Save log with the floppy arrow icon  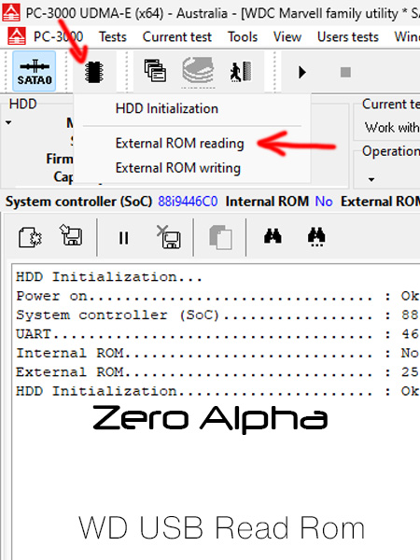[71, 235]
